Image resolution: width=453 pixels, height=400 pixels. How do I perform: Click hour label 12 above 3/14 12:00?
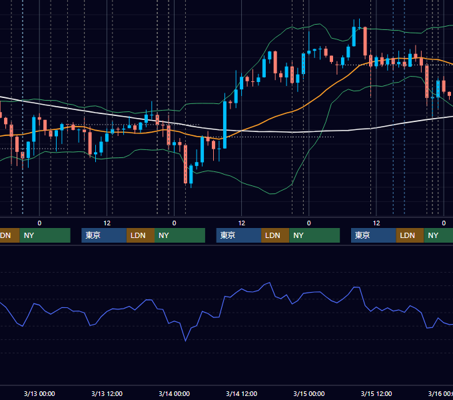(x=242, y=223)
